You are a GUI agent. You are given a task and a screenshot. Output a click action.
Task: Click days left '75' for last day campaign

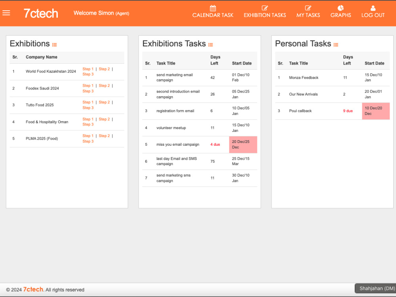click(213, 162)
